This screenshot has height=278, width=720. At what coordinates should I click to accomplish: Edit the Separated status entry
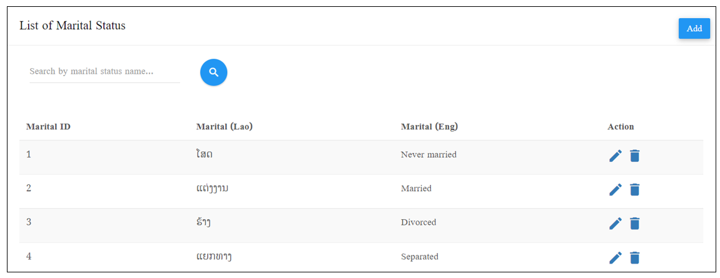(616, 258)
